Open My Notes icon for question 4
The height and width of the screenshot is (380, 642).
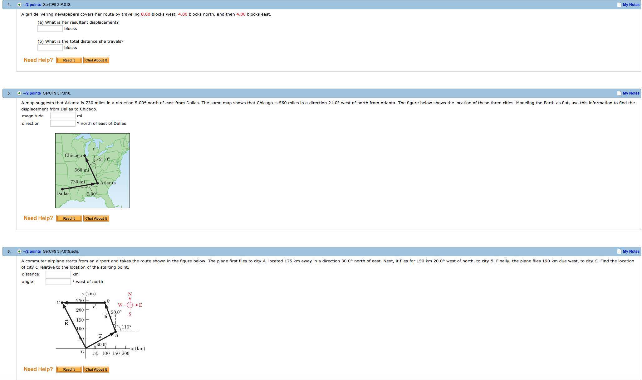click(x=619, y=5)
